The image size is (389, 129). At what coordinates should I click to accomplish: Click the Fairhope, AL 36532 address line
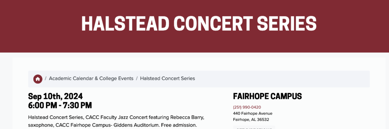click(x=251, y=120)
